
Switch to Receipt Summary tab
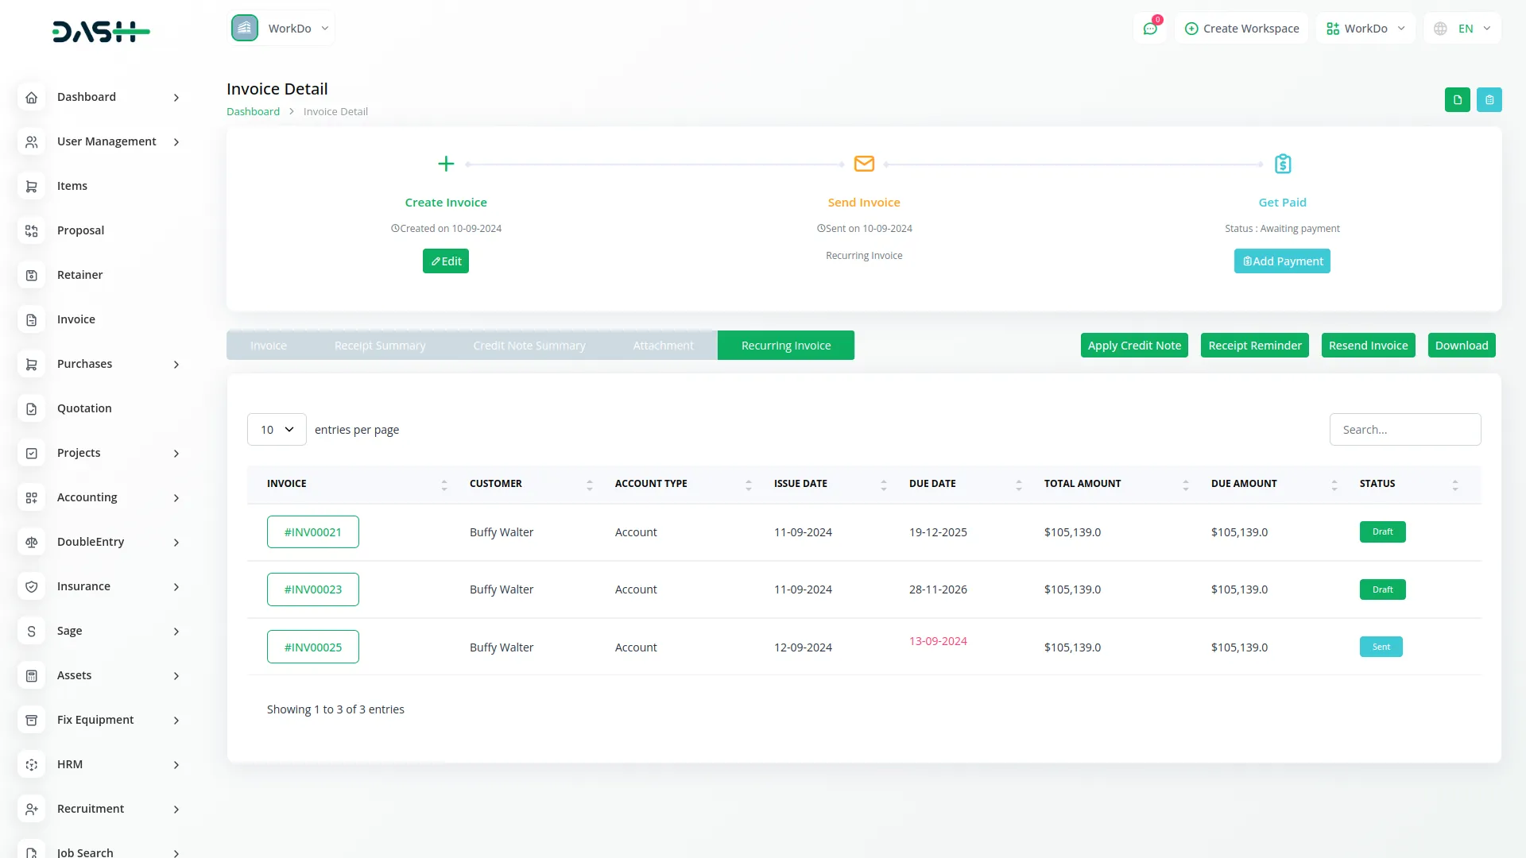click(380, 346)
